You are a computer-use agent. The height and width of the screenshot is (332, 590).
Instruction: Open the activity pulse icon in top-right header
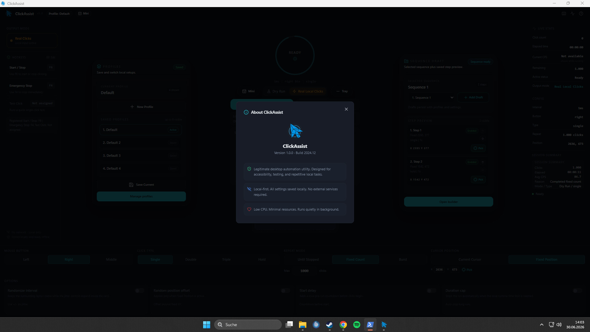[x=572, y=14]
